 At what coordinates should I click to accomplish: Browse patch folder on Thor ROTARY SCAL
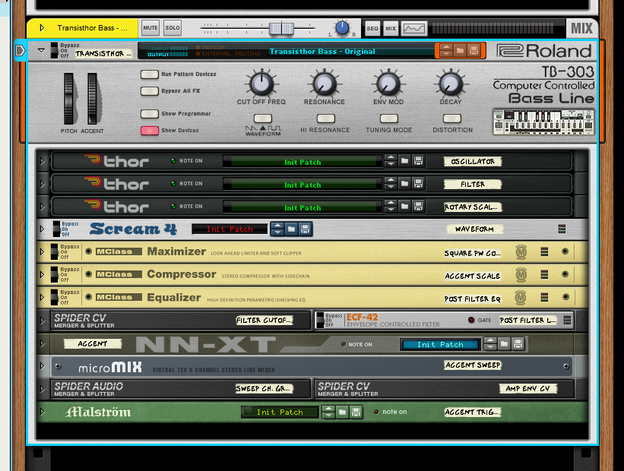[x=404, y=206]
